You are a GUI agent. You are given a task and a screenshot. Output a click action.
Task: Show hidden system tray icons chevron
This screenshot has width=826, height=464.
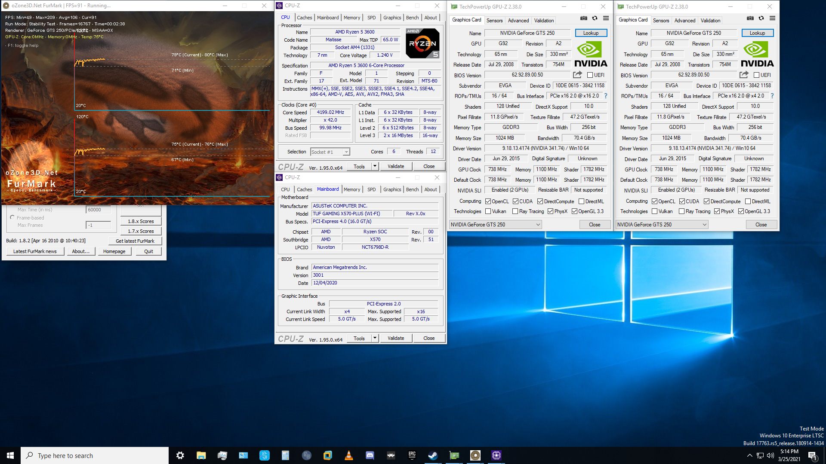[x=750, y=455]
